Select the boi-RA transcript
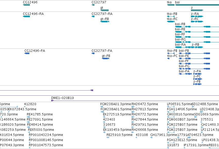This screenshot has height=149, width=219. (183, 47)
